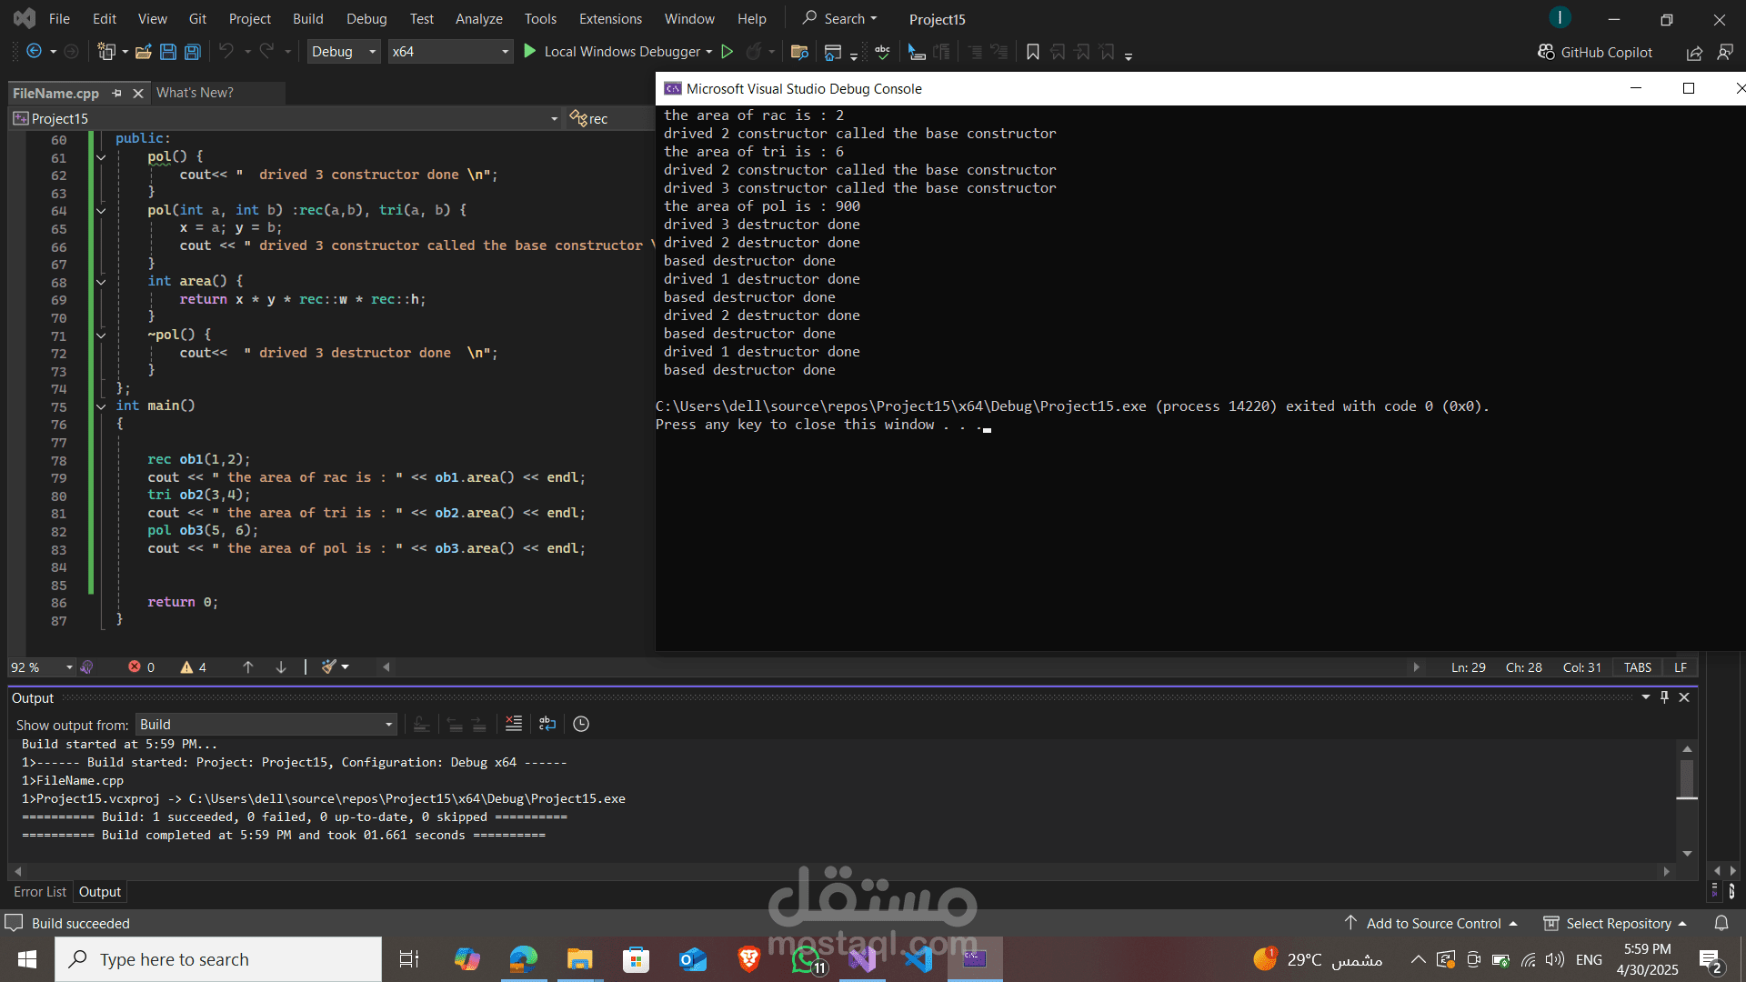The height and width of the screenshot is (982, 1746).
Task: Open the rec class navigation dropdown
Action: (609, 119)
